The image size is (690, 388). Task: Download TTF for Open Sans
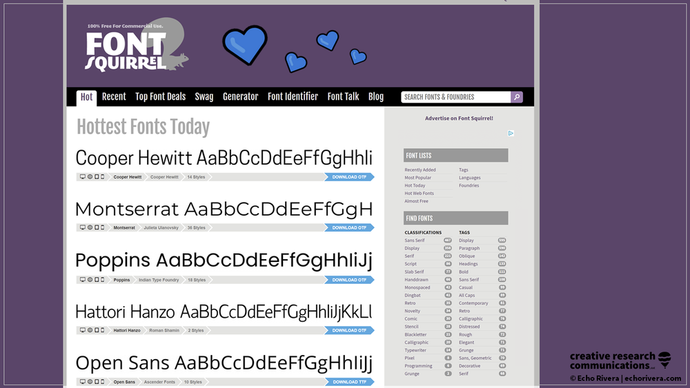349,382
